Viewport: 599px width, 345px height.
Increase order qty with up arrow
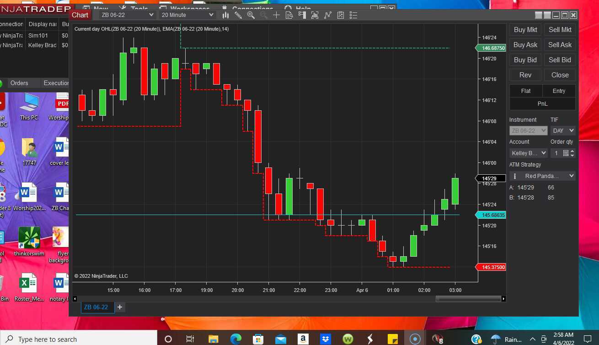pyautogui.click(x=572, y=151)
